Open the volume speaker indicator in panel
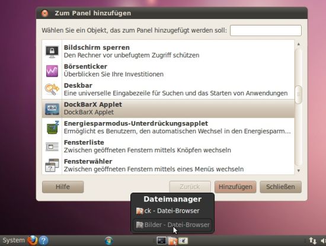The image size is (326, 246). [x=323, y=241]
